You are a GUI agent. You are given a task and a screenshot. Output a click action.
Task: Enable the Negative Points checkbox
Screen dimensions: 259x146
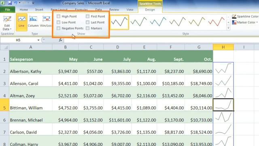58,28
